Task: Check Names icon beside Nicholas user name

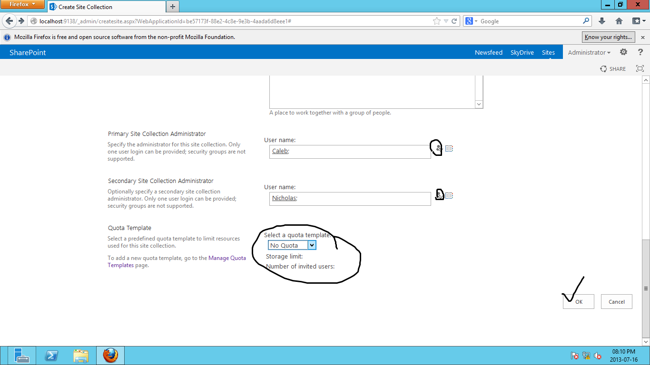Action: tap(439, 195)
